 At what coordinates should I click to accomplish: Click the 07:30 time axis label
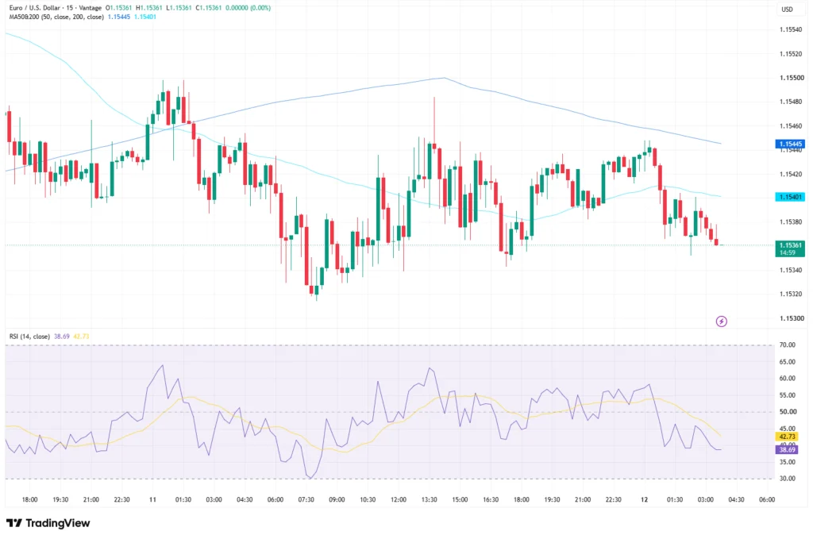click(306, 499)
